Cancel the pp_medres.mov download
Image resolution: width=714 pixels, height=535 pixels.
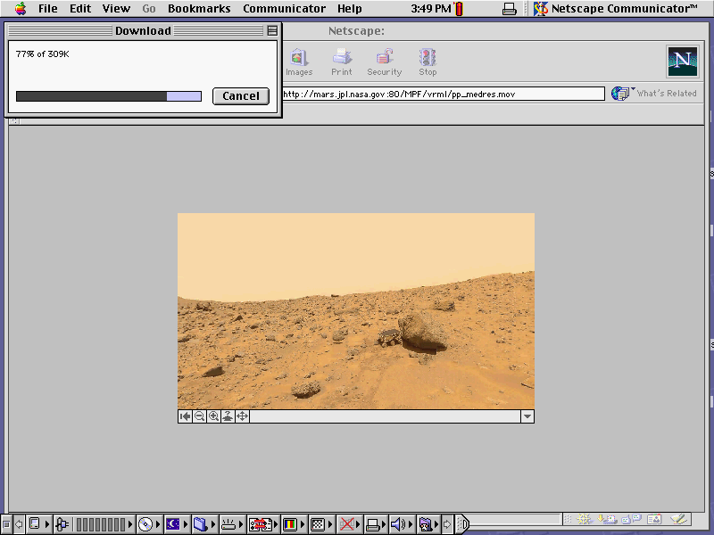click(240, 96)
